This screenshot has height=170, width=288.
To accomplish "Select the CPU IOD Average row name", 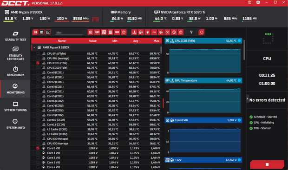I will (x=58, y=144).
